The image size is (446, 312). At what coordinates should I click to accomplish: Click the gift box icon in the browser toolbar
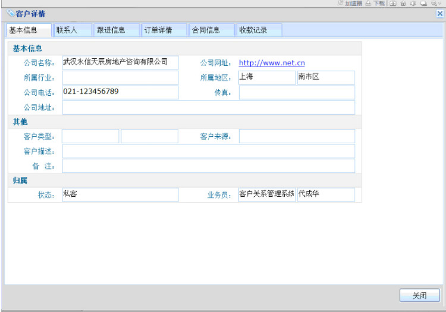click(x=403, y=3)
